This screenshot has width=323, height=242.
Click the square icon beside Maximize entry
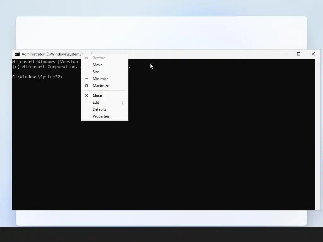pos(86,86)
